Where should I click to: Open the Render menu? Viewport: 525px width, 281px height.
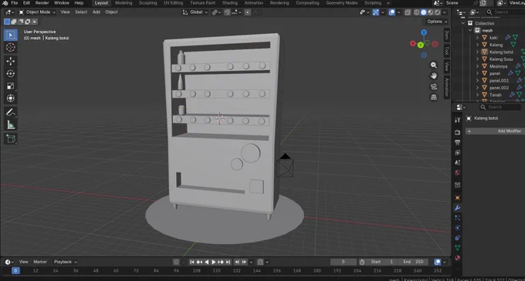[42, 2]
